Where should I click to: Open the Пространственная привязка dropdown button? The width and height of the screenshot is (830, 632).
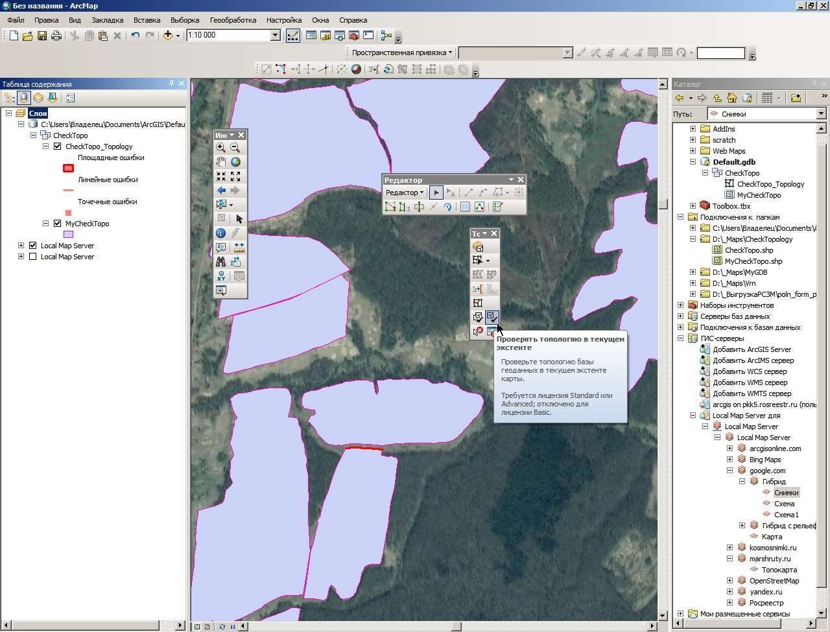tap(402, 53)
